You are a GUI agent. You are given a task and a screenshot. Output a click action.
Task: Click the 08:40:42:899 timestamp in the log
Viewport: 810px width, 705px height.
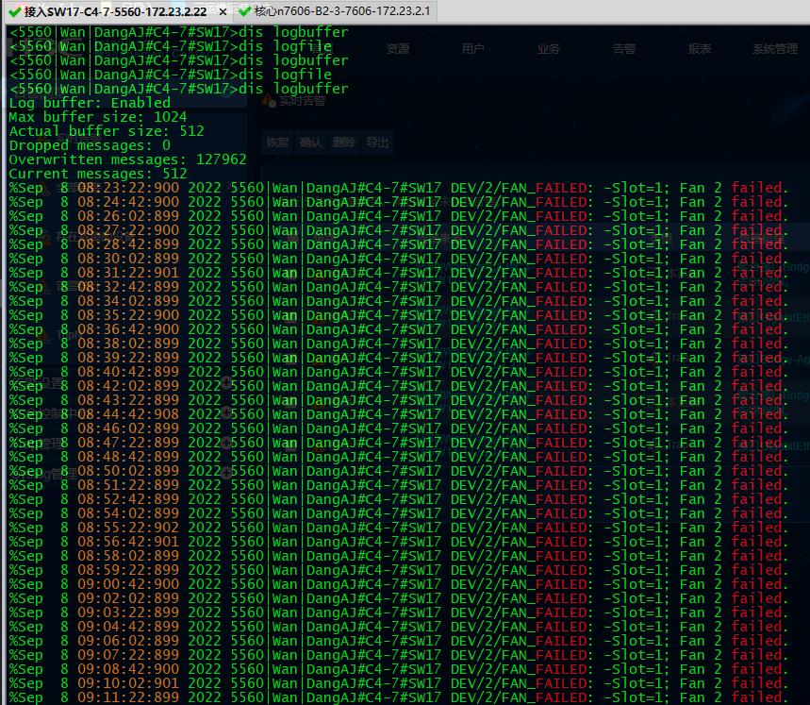point(128,372)
